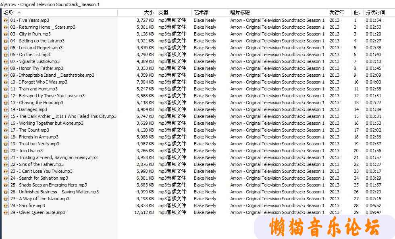Select the icon for 27 - A Way off the Island.mp3

coord(6,199)
